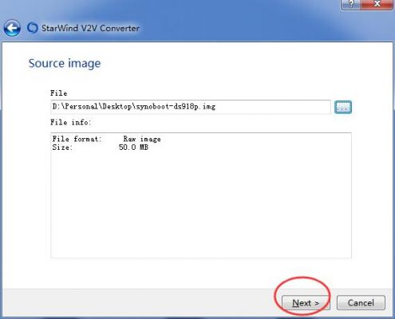The image size is (395, 319).
Task: Open help with the question mark button
Action: 351,4
